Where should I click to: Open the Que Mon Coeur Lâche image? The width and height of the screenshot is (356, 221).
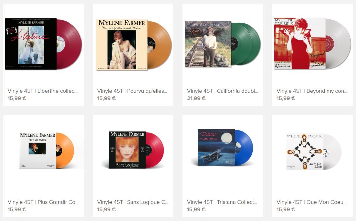point(314,152)
